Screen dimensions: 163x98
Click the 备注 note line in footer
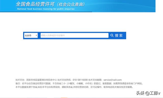79,83
